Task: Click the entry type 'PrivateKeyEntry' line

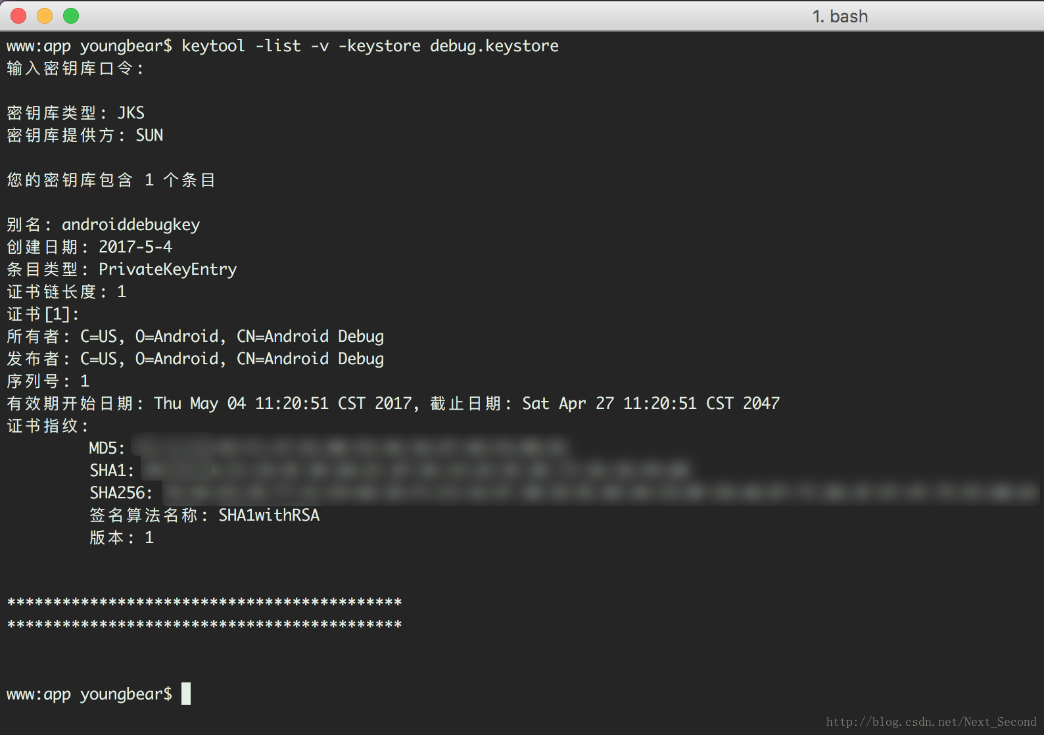Action: click(x=122, y=270)
